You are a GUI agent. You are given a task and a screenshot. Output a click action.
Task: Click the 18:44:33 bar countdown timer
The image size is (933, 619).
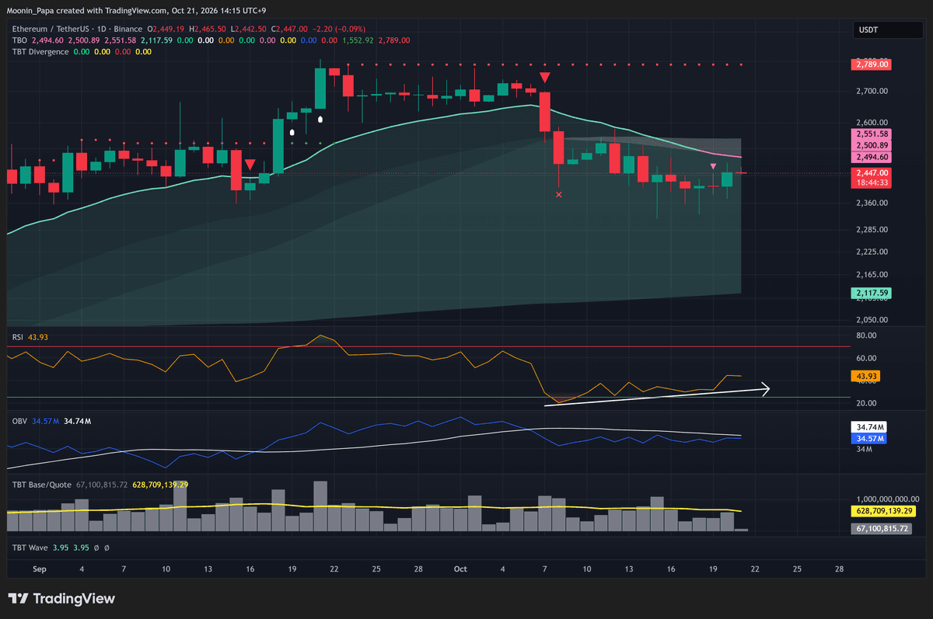(872, 182)
